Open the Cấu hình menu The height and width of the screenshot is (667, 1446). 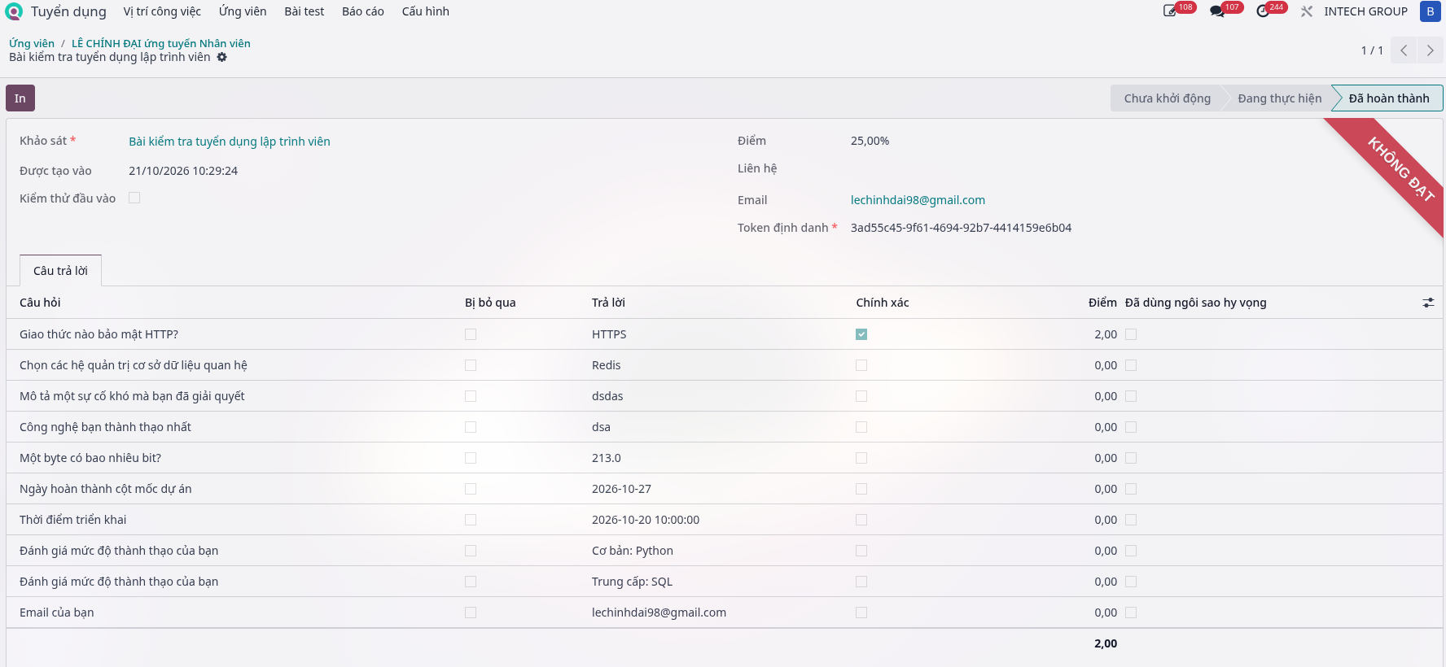coord(426,11)
